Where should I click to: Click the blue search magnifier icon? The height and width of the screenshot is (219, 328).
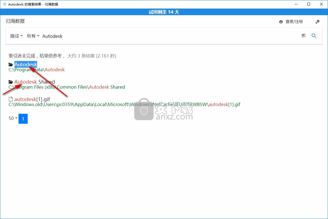[314, 36]
